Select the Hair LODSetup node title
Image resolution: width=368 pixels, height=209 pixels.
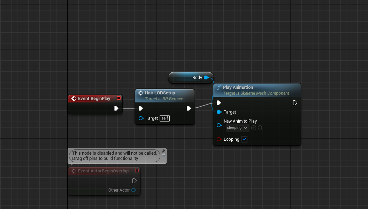click(160, 93)
